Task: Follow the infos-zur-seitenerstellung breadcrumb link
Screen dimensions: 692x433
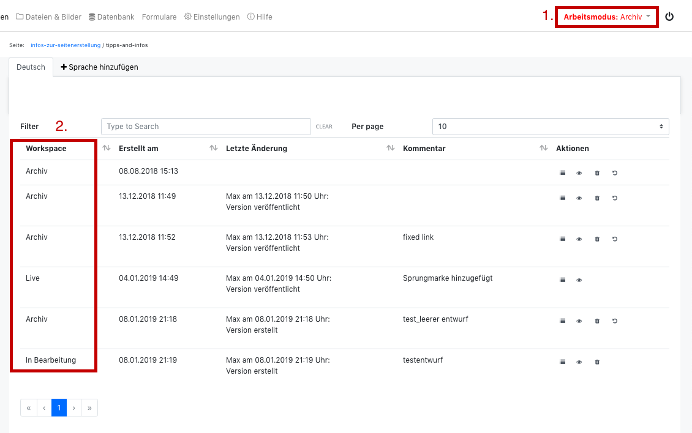Action: pyautogui.click(x=66, y=45)
